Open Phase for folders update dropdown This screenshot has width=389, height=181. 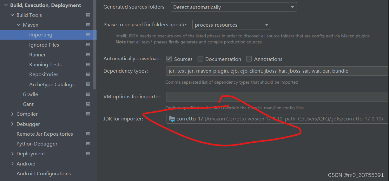tap(232, 25)
